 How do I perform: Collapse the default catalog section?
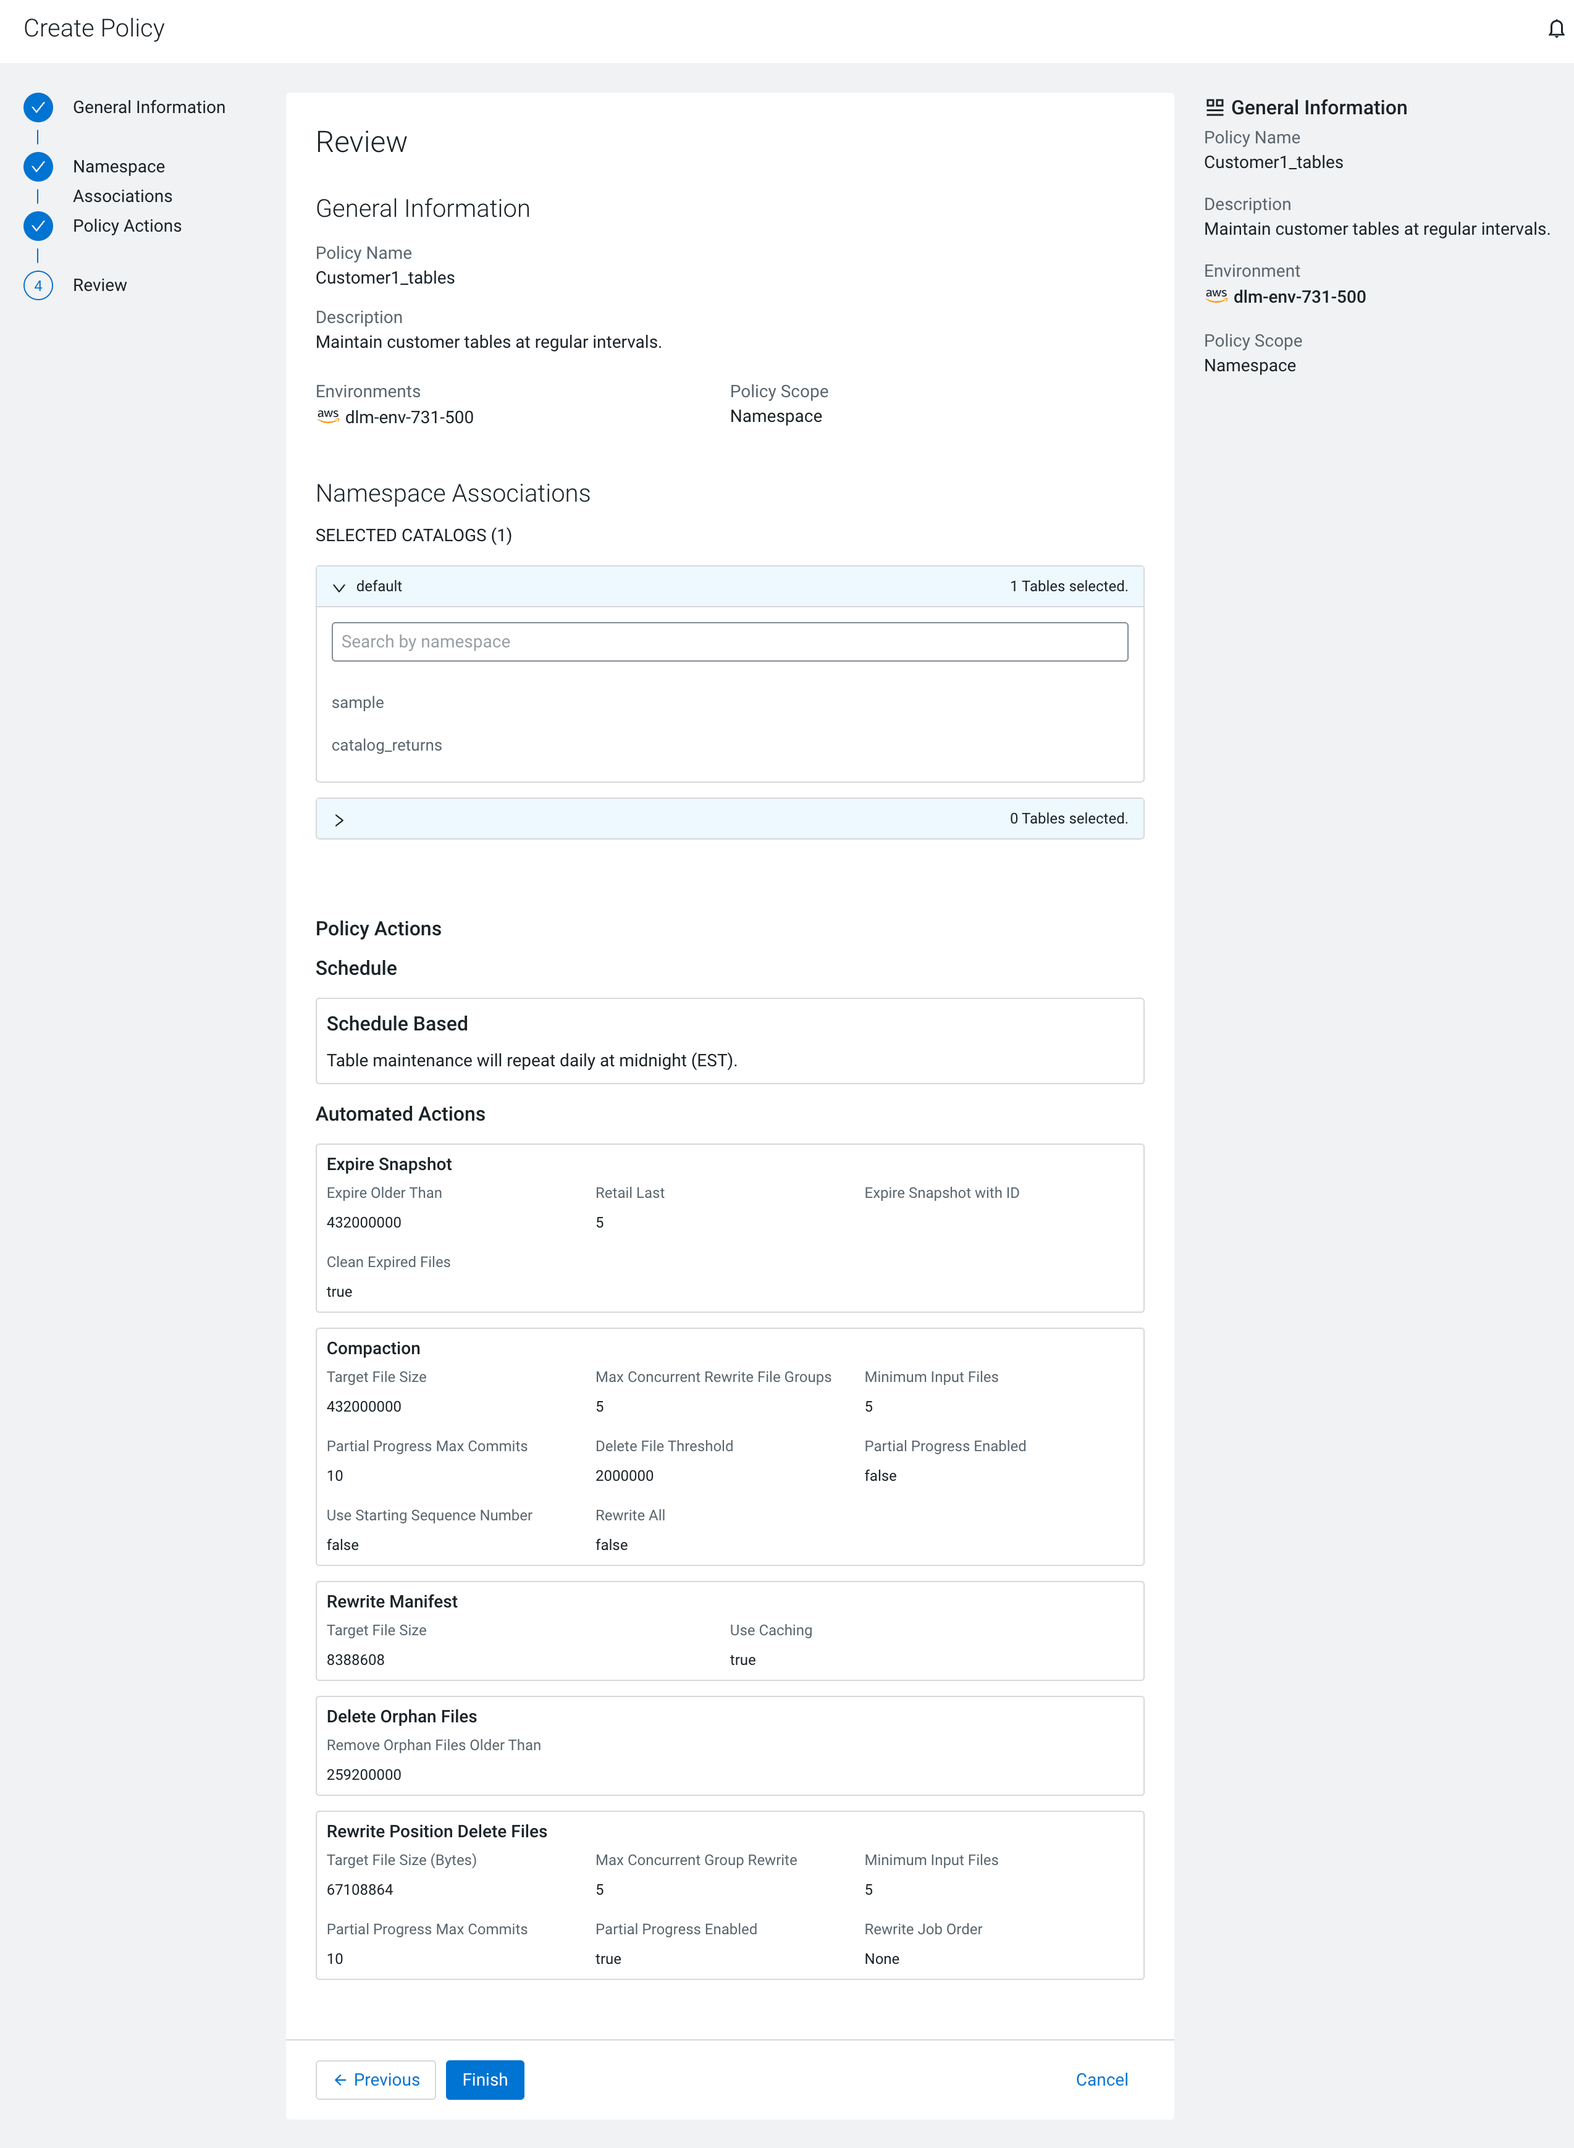[339, 587]
